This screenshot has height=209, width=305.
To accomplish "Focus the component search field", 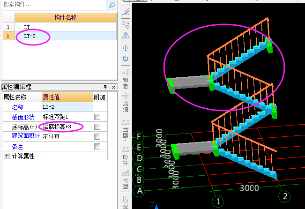I will (x=54, y=5).
